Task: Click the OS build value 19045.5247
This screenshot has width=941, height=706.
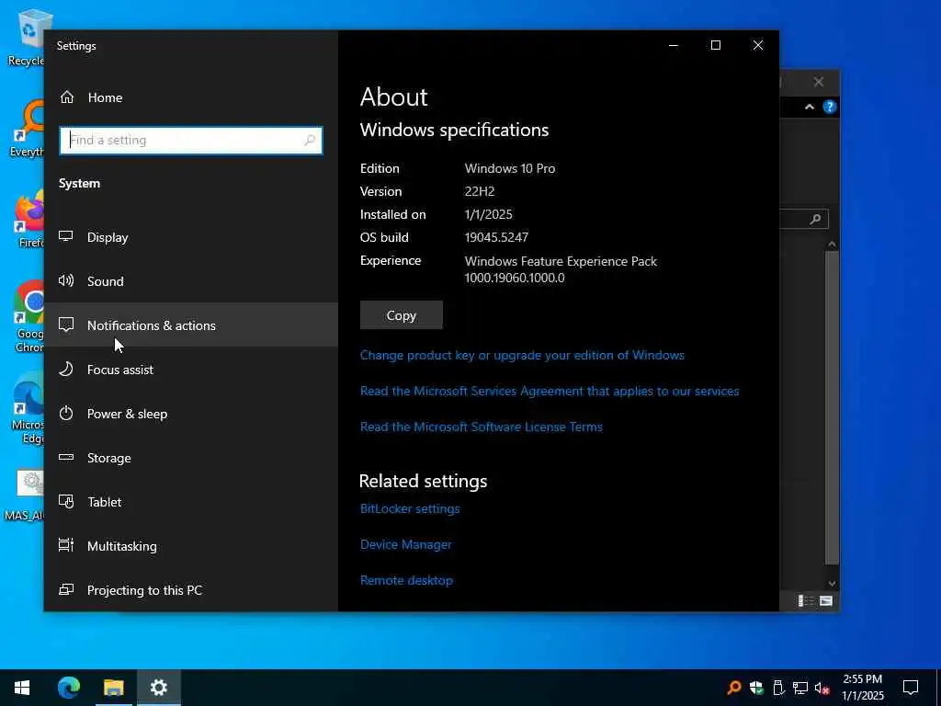Action: (496, 237)
